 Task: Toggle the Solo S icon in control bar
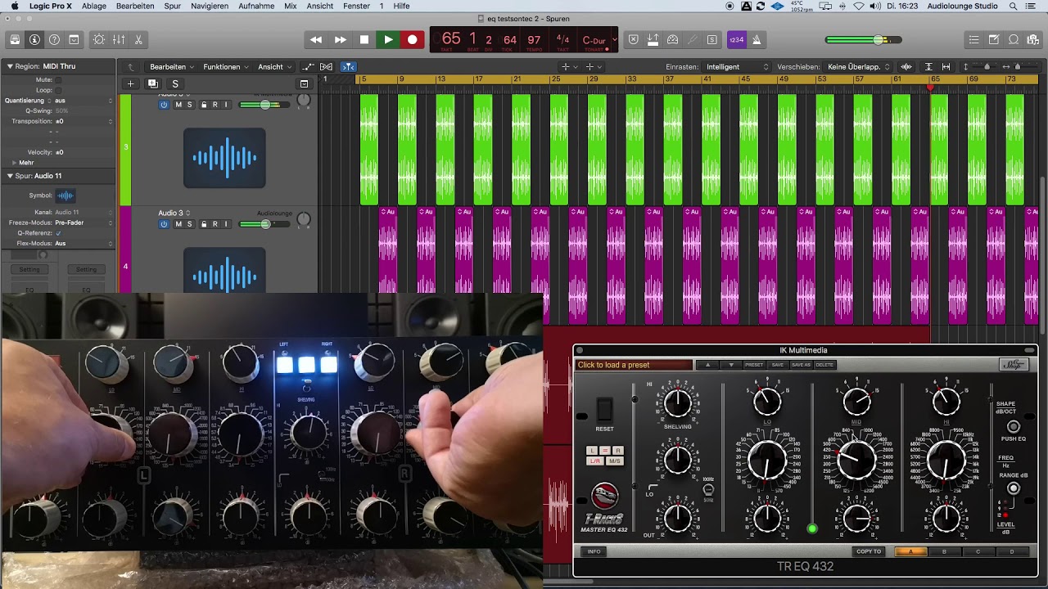712,39
